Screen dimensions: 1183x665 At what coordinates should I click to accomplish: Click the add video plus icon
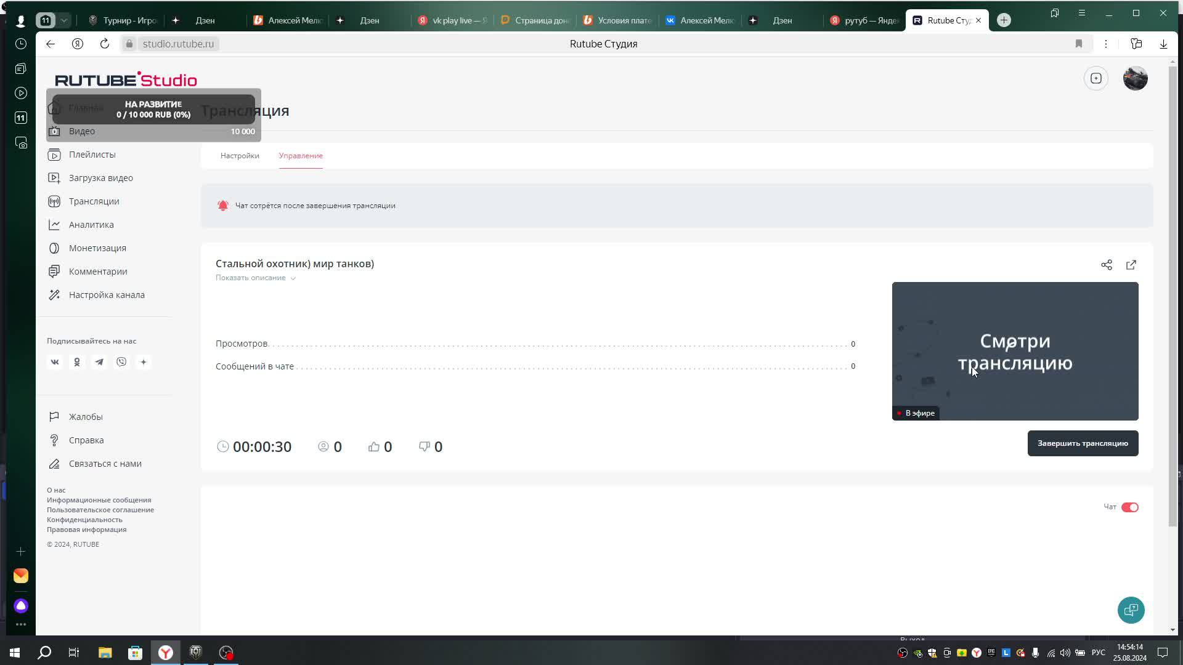coord(1096,78)
